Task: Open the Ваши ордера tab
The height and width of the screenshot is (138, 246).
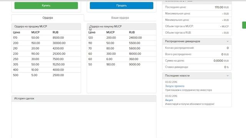Action: (x=120, y=18)
